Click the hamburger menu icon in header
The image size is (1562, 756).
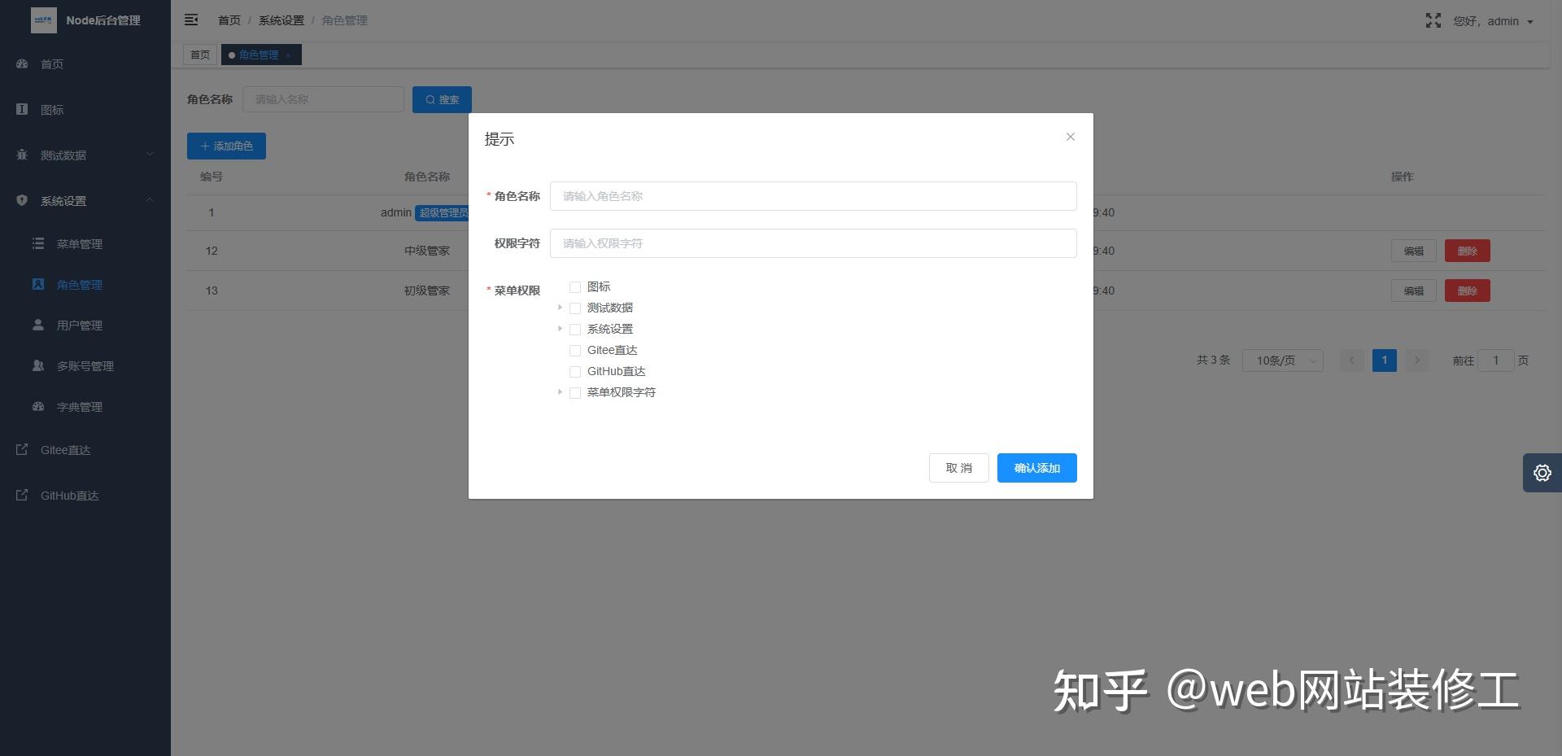coord(191,20)
